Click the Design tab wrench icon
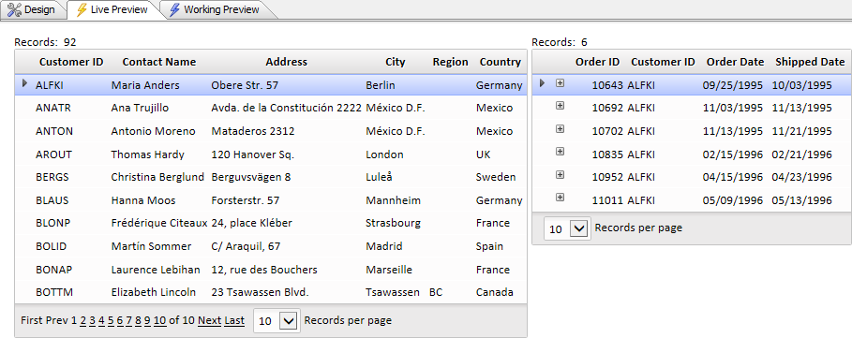 tap(14, 9)
